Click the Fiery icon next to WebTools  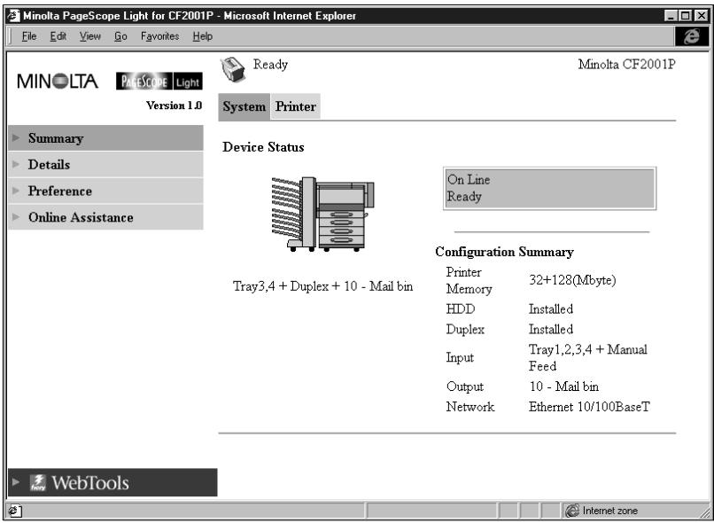(38, 483)
